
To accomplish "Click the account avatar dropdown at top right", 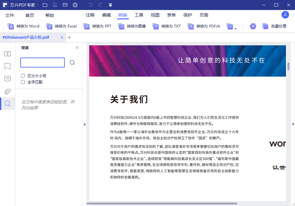I will (285, 15).
